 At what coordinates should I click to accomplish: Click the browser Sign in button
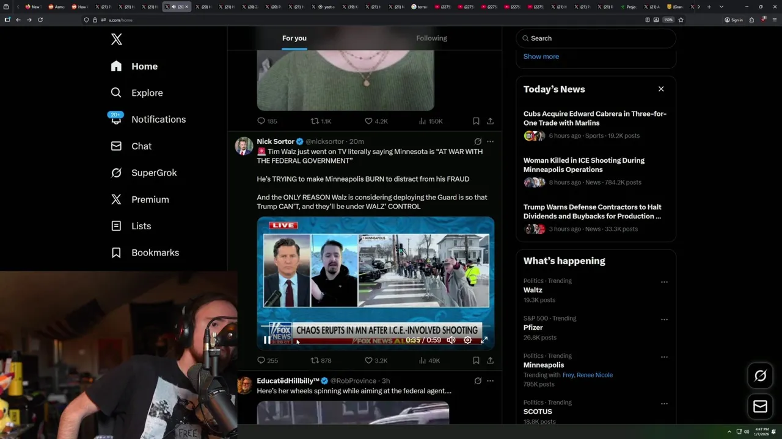[x=734, y=20]
